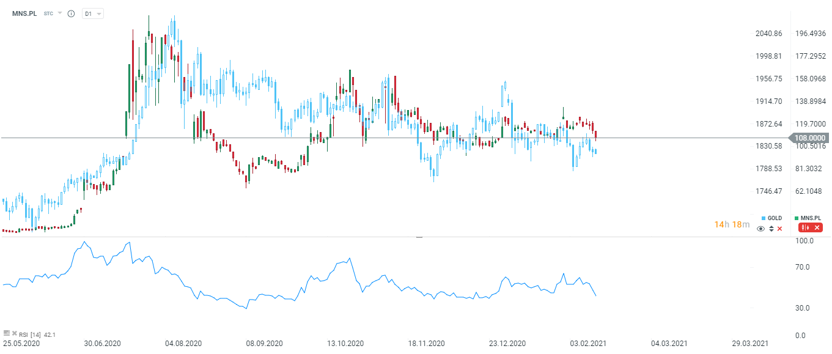Image resolution: width=832 pixels, height=354 pixels.
Task: Click the MNS.PL symbol name
Action: pyautogui.click(x=24, y=13)
